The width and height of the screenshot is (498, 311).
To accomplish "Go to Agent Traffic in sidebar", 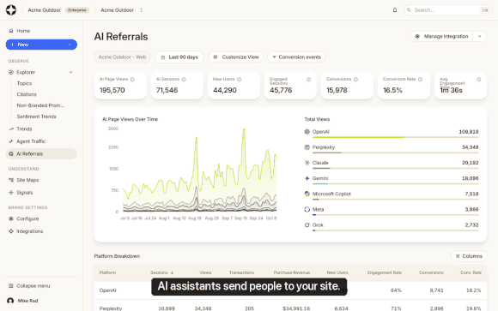I will pyautogui.click(x=31, y=141).
